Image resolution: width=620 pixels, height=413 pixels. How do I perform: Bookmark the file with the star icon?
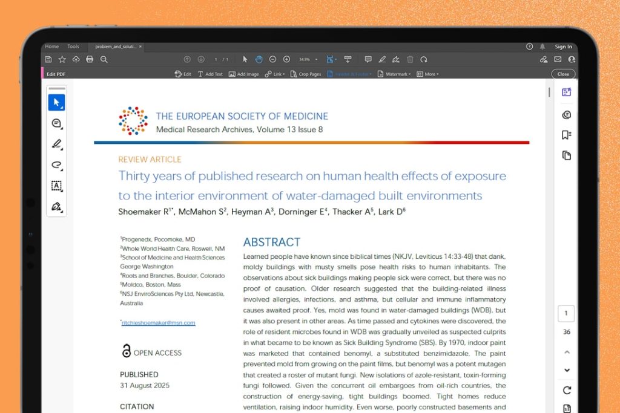click(62, 59)
